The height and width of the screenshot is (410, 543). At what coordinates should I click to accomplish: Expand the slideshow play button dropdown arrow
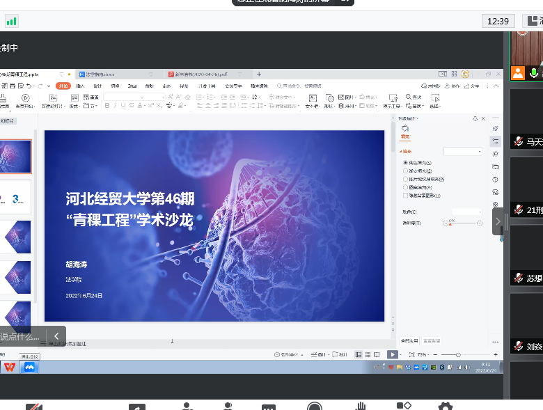401,355
